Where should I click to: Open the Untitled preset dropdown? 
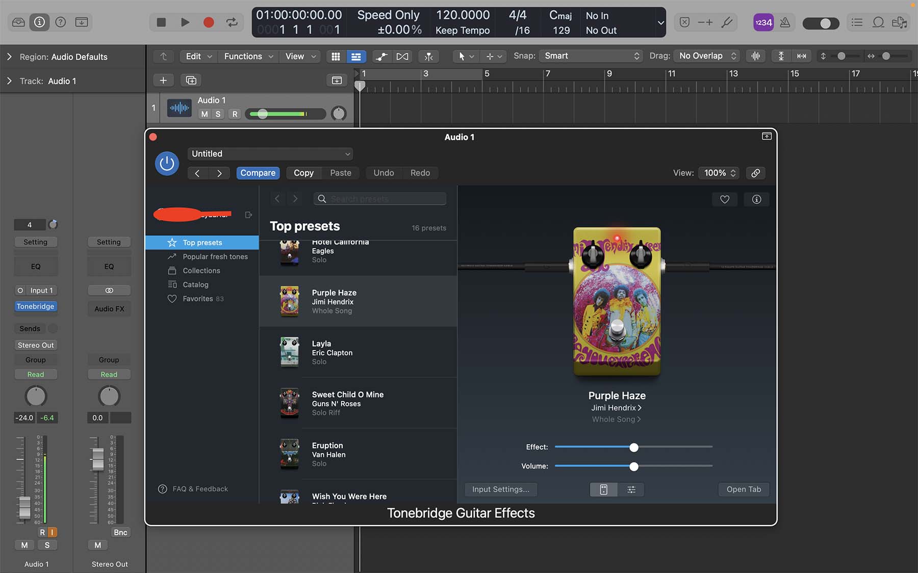pos(270,154)
